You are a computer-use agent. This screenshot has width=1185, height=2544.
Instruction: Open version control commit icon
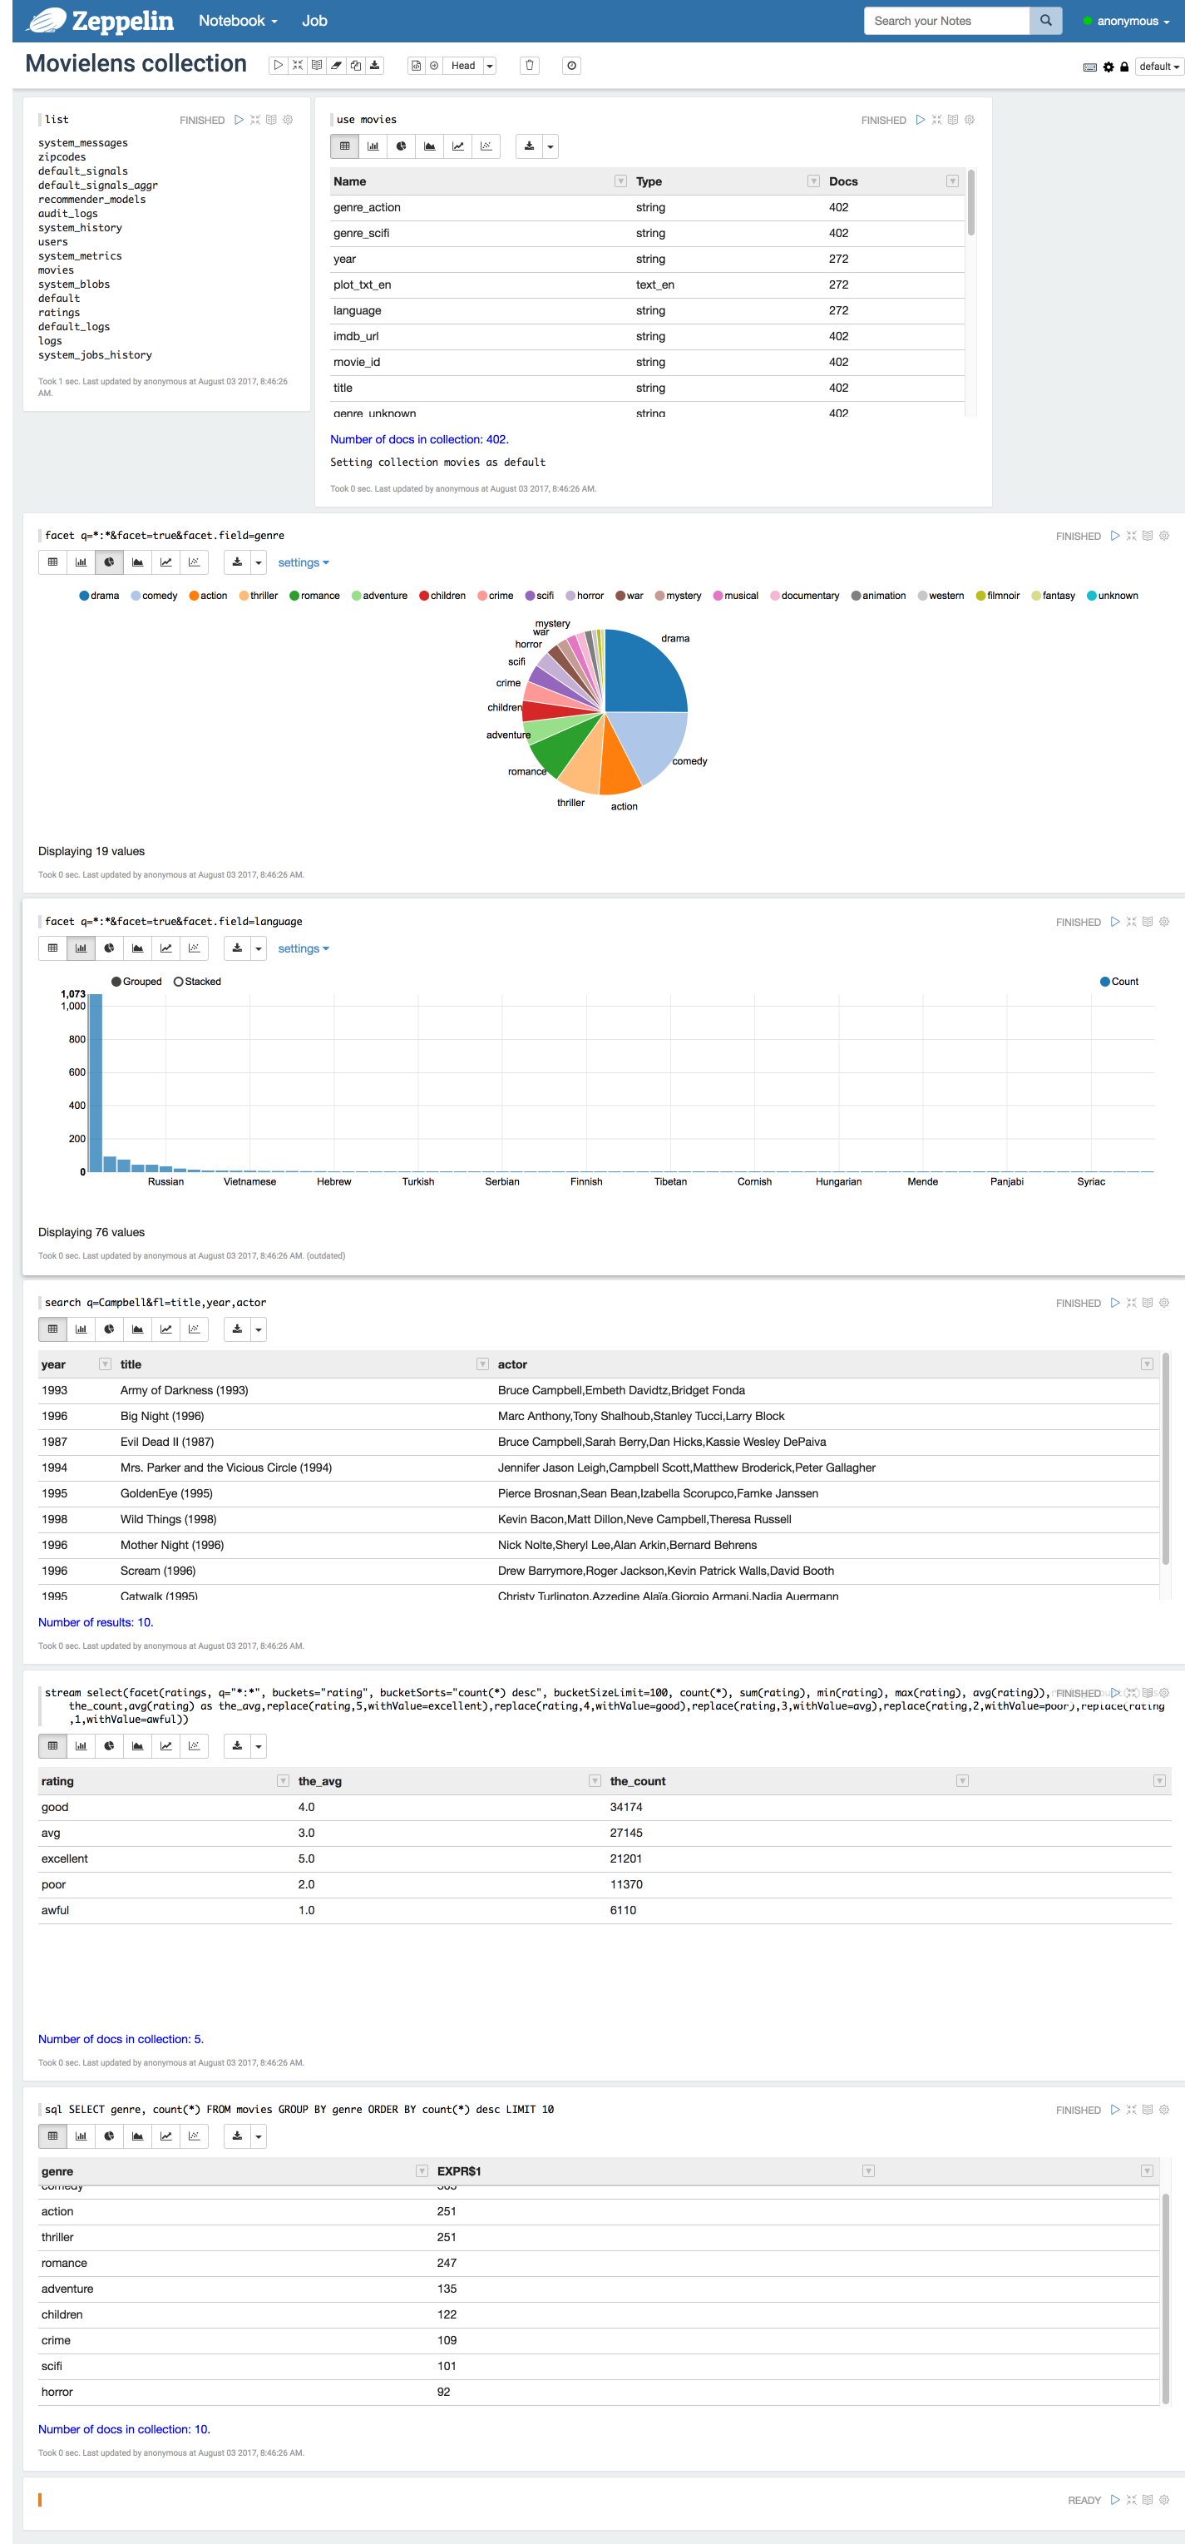coord(416,65)
